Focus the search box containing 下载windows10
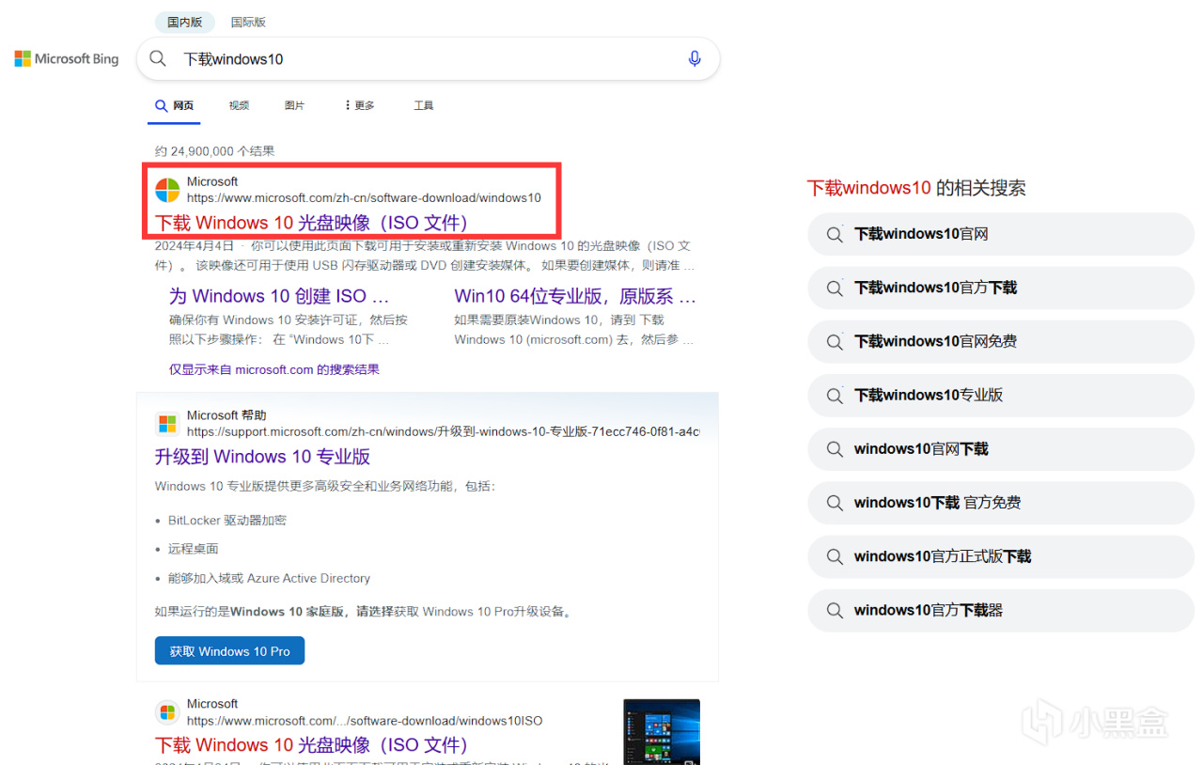Image resolution: width=1203 pixels, height=765 pixels. pyautogui.click(x=429, y=59)
